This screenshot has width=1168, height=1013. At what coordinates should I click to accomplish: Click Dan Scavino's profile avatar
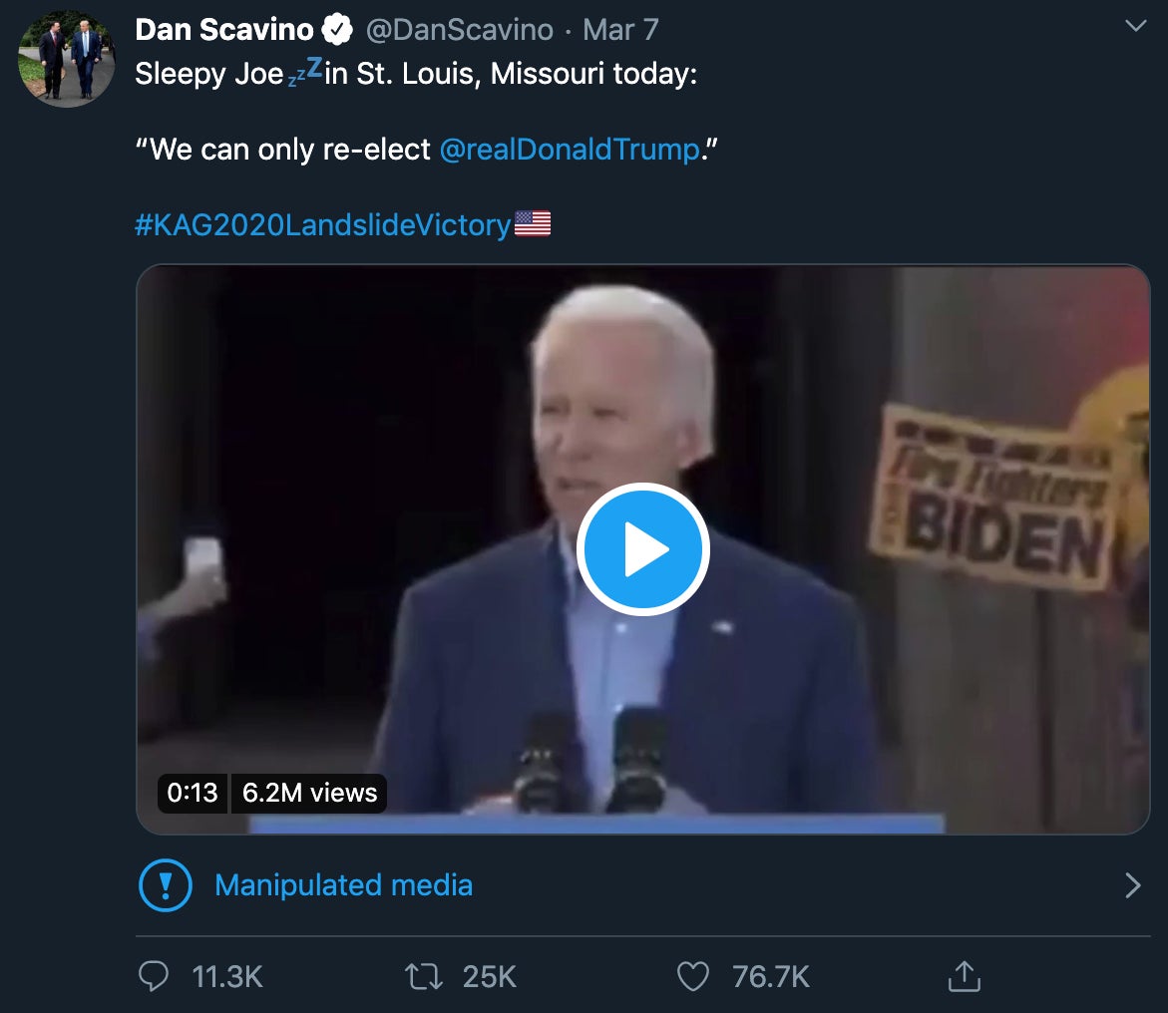click(x=67, y=60)
